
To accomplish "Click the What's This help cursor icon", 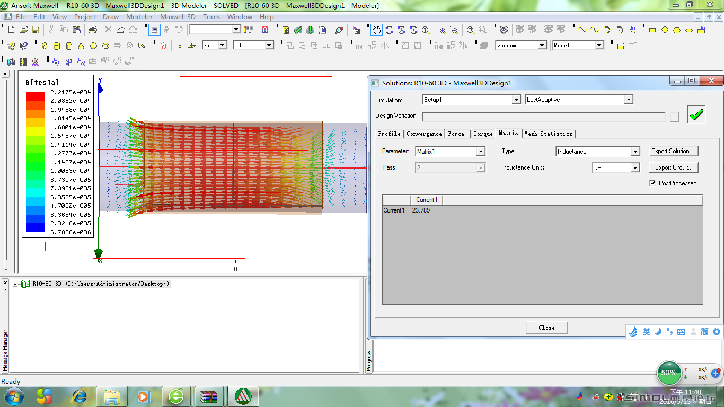I will 23,46.
